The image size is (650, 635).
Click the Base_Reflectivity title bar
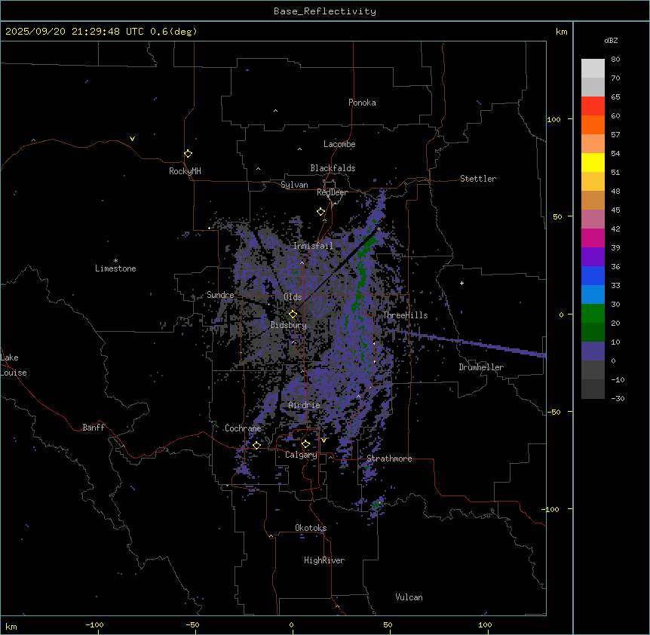coord(324,11)
